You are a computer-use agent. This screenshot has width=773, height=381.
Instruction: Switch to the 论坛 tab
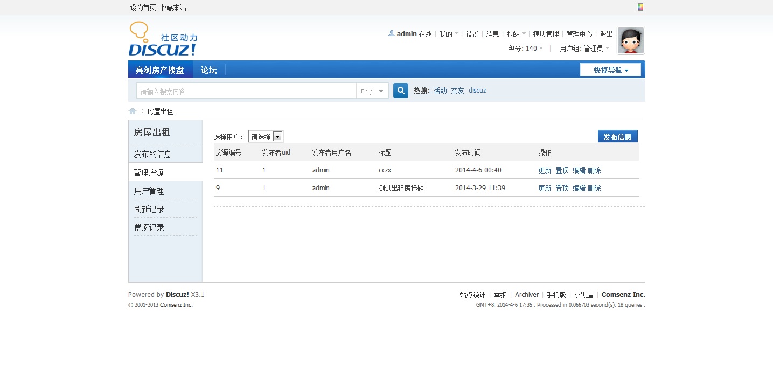[x=209, y=70]
